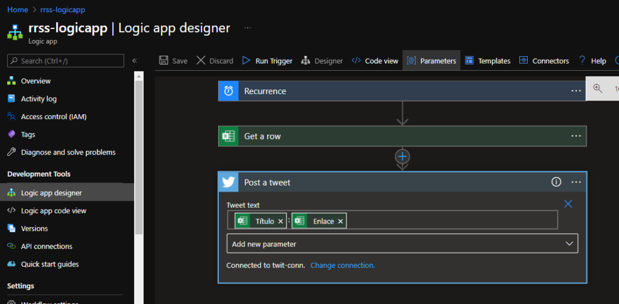The image size is (619, 304).
Task: Select the Enlace dynamic content token
Action: (x=319, y=221)
